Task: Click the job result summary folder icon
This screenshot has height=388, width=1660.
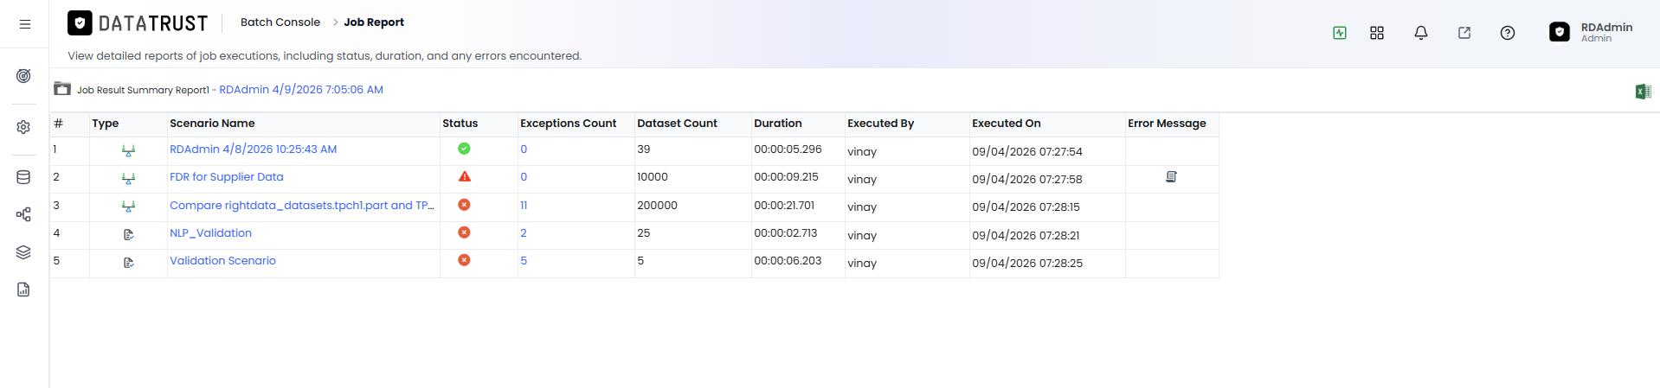Action: click(x=62, y=89)
